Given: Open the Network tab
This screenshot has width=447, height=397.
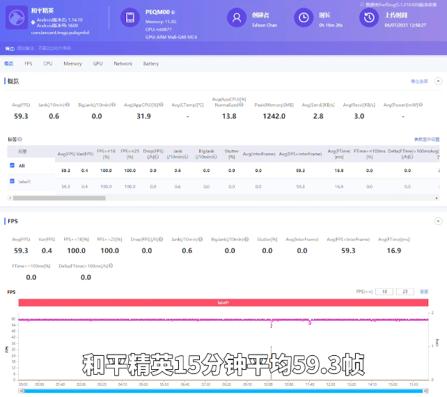Looking at the screenshot, I should (123, 63).
